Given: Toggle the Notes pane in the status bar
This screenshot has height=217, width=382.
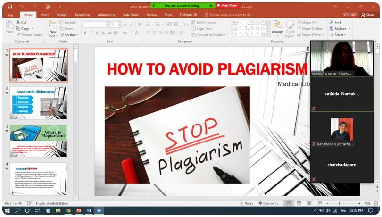Looking at the screenshot, I should pyautogui.click(x=246, y=203).
